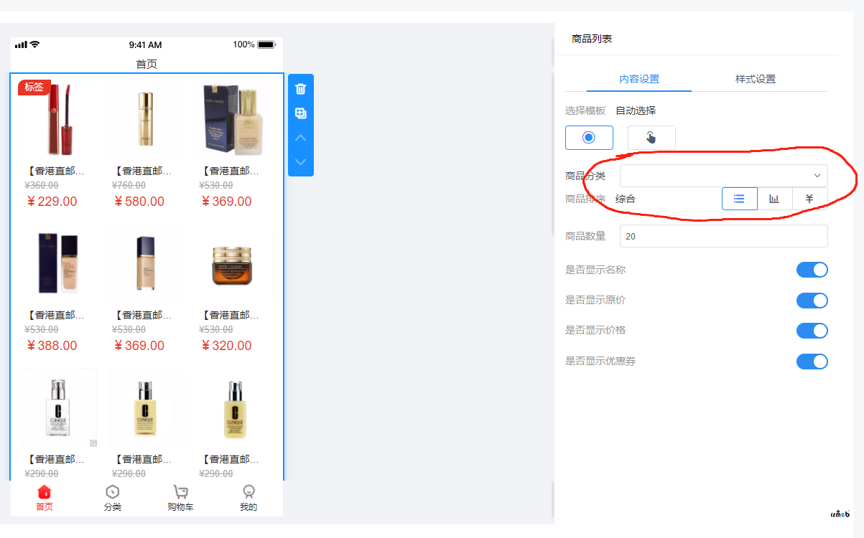
Task: Tap the 购物车 cart icon in bottom navigation
Action: point(181,492)
